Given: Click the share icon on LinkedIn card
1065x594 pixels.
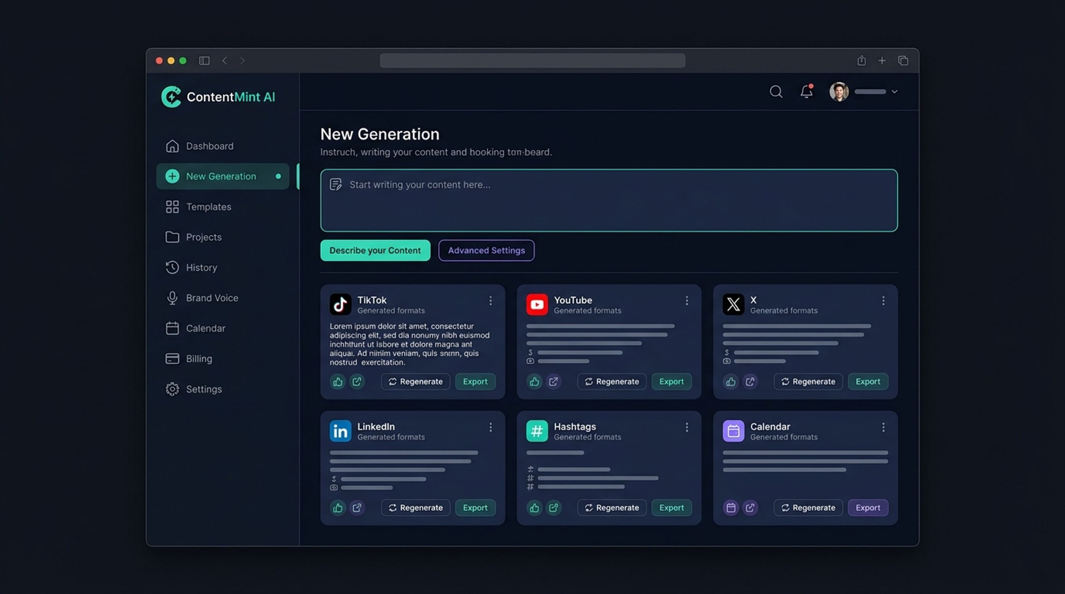Looking at the screenshot, I should tap(357, 508).
